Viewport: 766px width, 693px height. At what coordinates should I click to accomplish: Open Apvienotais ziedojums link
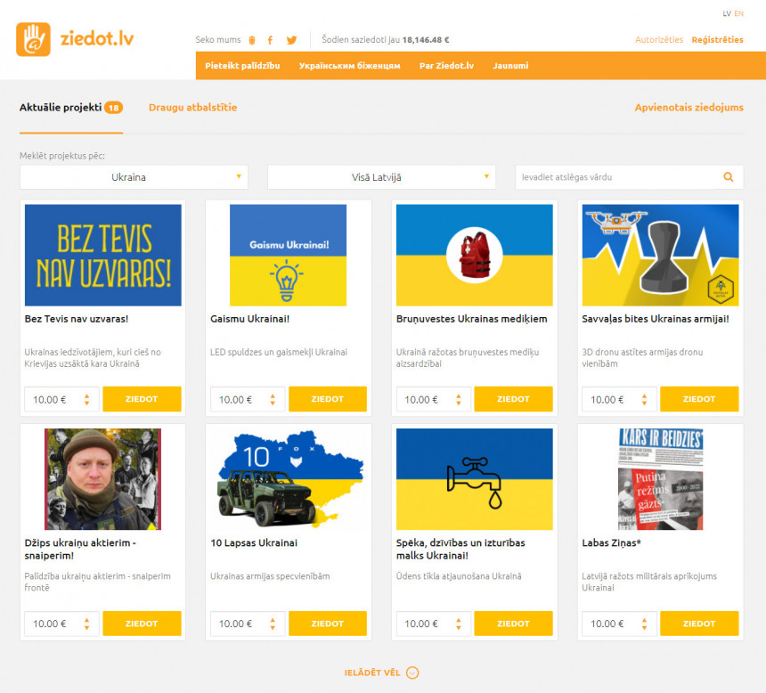pyautogui.click(x=689, y=108)
